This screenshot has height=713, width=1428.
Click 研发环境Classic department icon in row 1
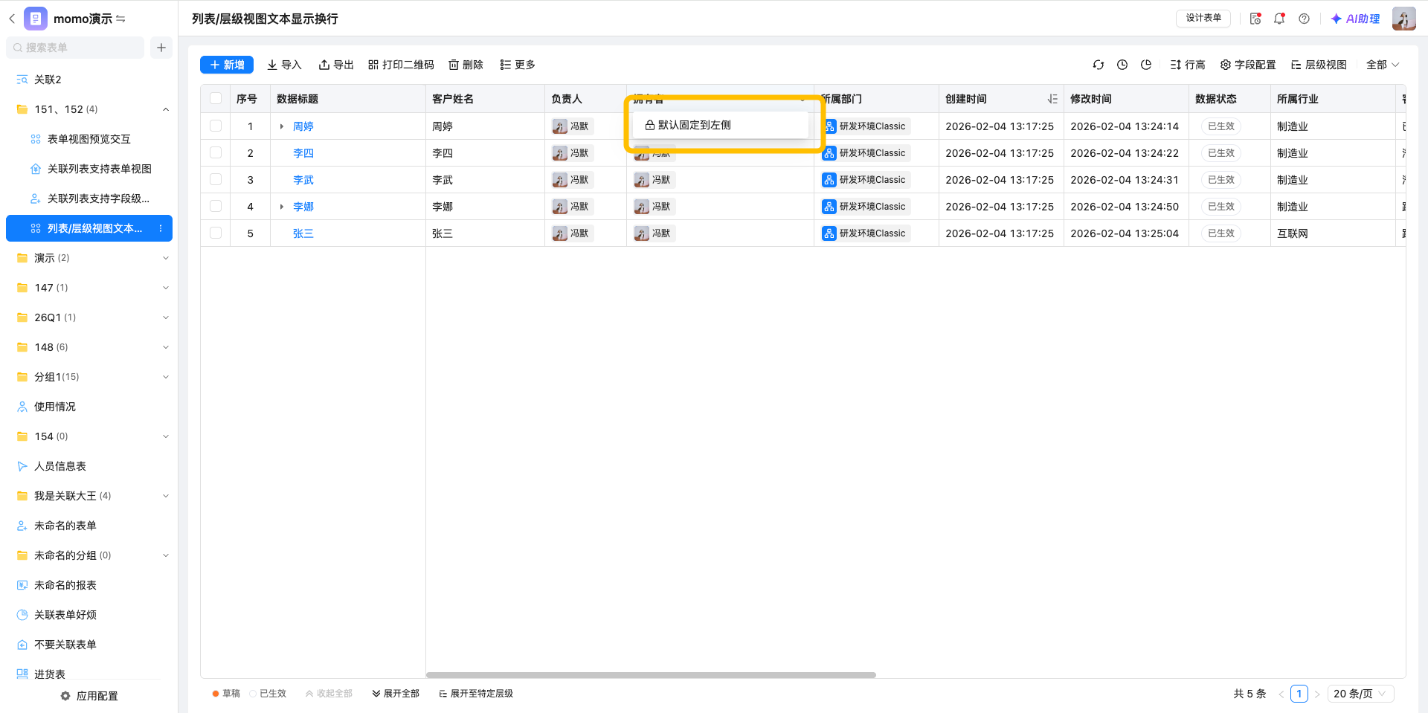coord(829,126)
